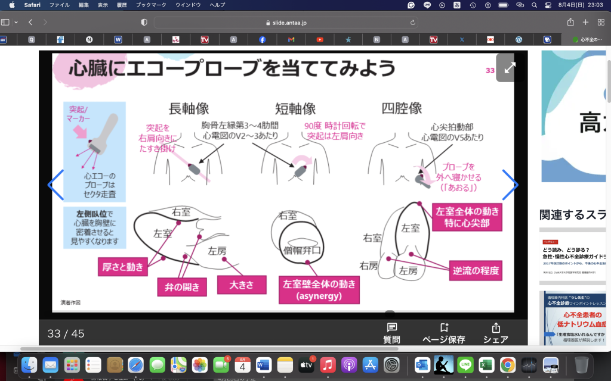The image size is (611, 381).
Task: Switch to the Gmail tab
Action: 291,40
